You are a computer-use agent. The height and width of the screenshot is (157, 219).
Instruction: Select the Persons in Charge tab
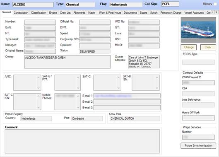[x=171, y=13]
